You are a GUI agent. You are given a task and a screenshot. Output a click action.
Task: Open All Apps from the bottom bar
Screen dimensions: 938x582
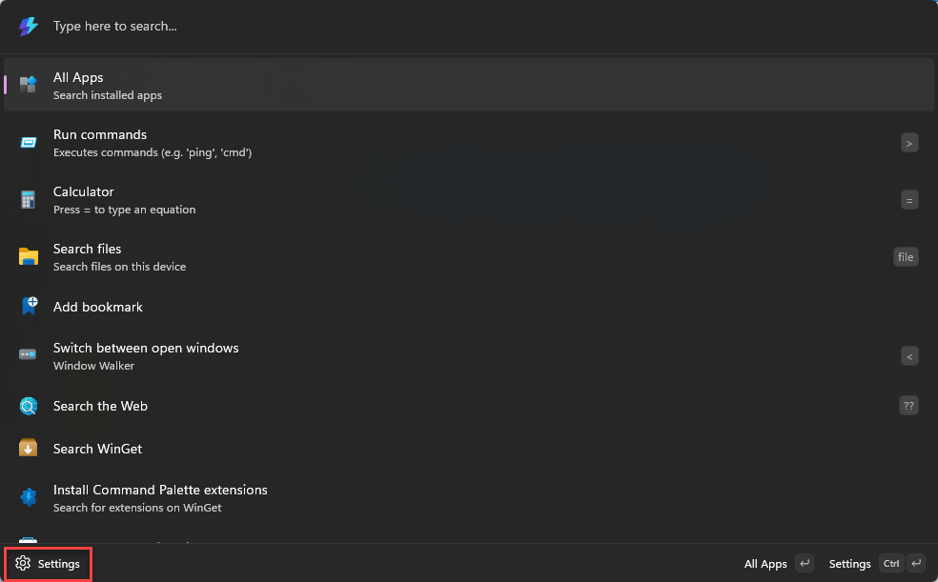coord(765,563)
